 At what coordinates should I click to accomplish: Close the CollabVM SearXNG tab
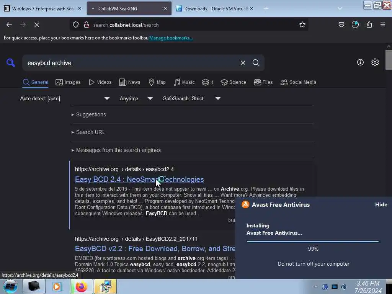point(165,8)
